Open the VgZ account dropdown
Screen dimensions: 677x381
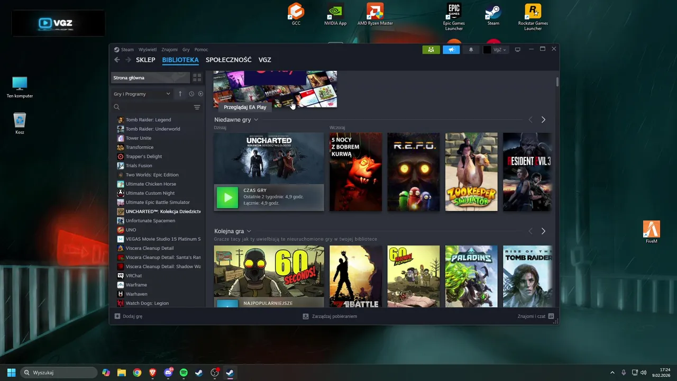tap(495, 50)
